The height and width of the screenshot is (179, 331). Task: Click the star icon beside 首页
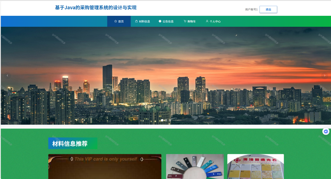[115, 21]
